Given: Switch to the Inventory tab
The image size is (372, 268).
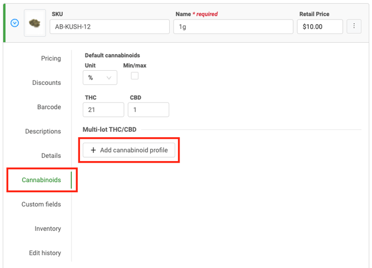Looking at the screenshot, I should [48, 229].
